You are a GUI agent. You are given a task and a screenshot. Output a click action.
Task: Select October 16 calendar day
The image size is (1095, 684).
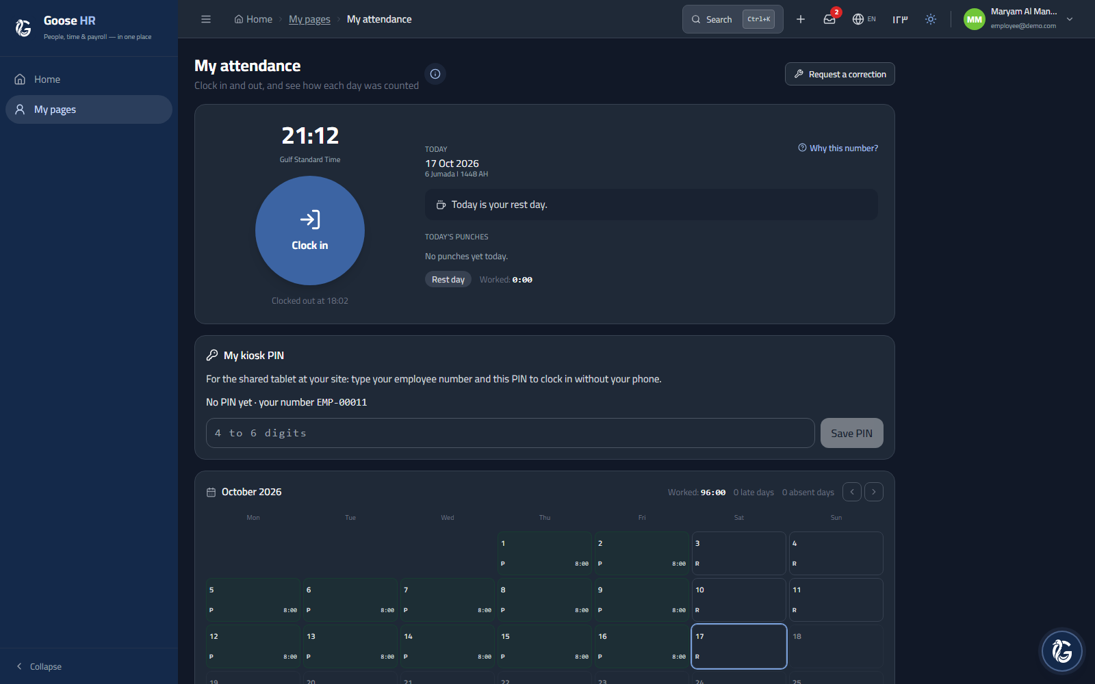(x=642, y=646)
